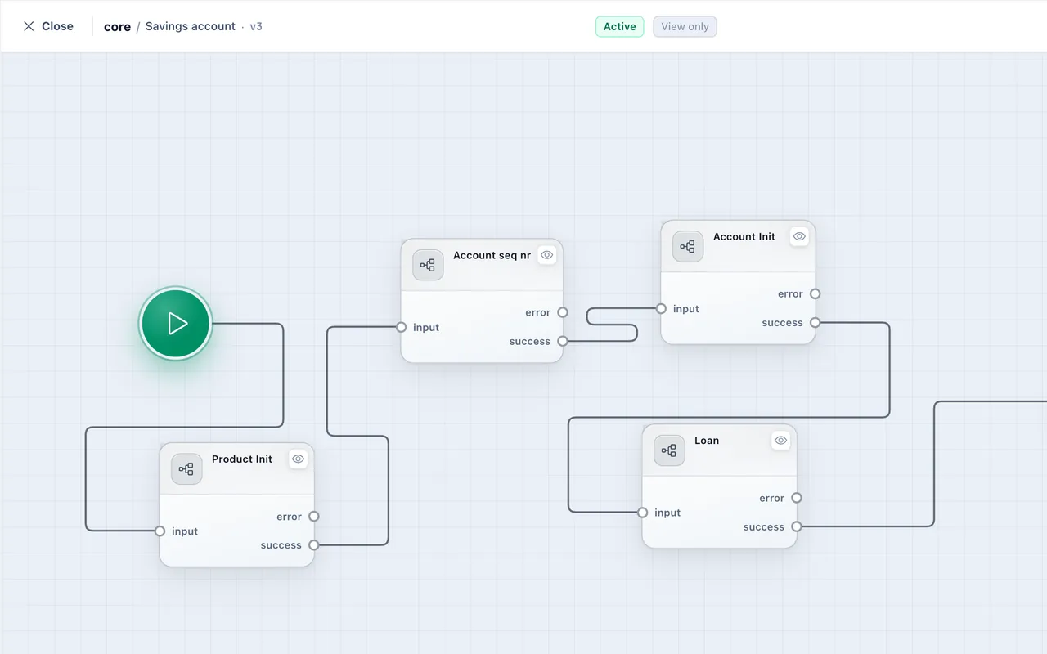Click the Account seq nr node title
This screenshot has height=654, width=1047.
coord(492,255)
